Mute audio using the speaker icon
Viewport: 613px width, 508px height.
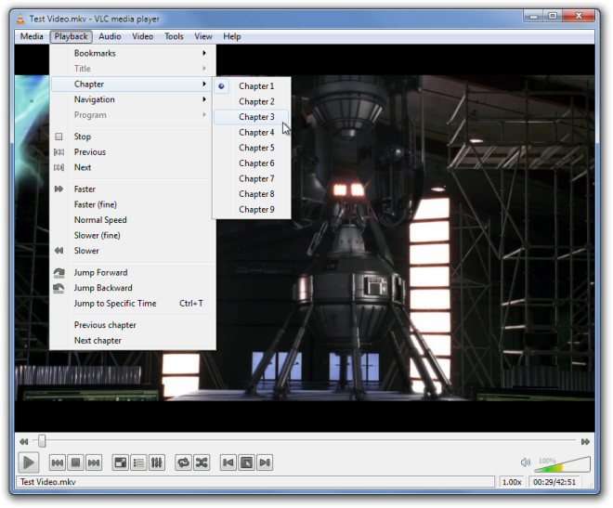pos(525,462)
